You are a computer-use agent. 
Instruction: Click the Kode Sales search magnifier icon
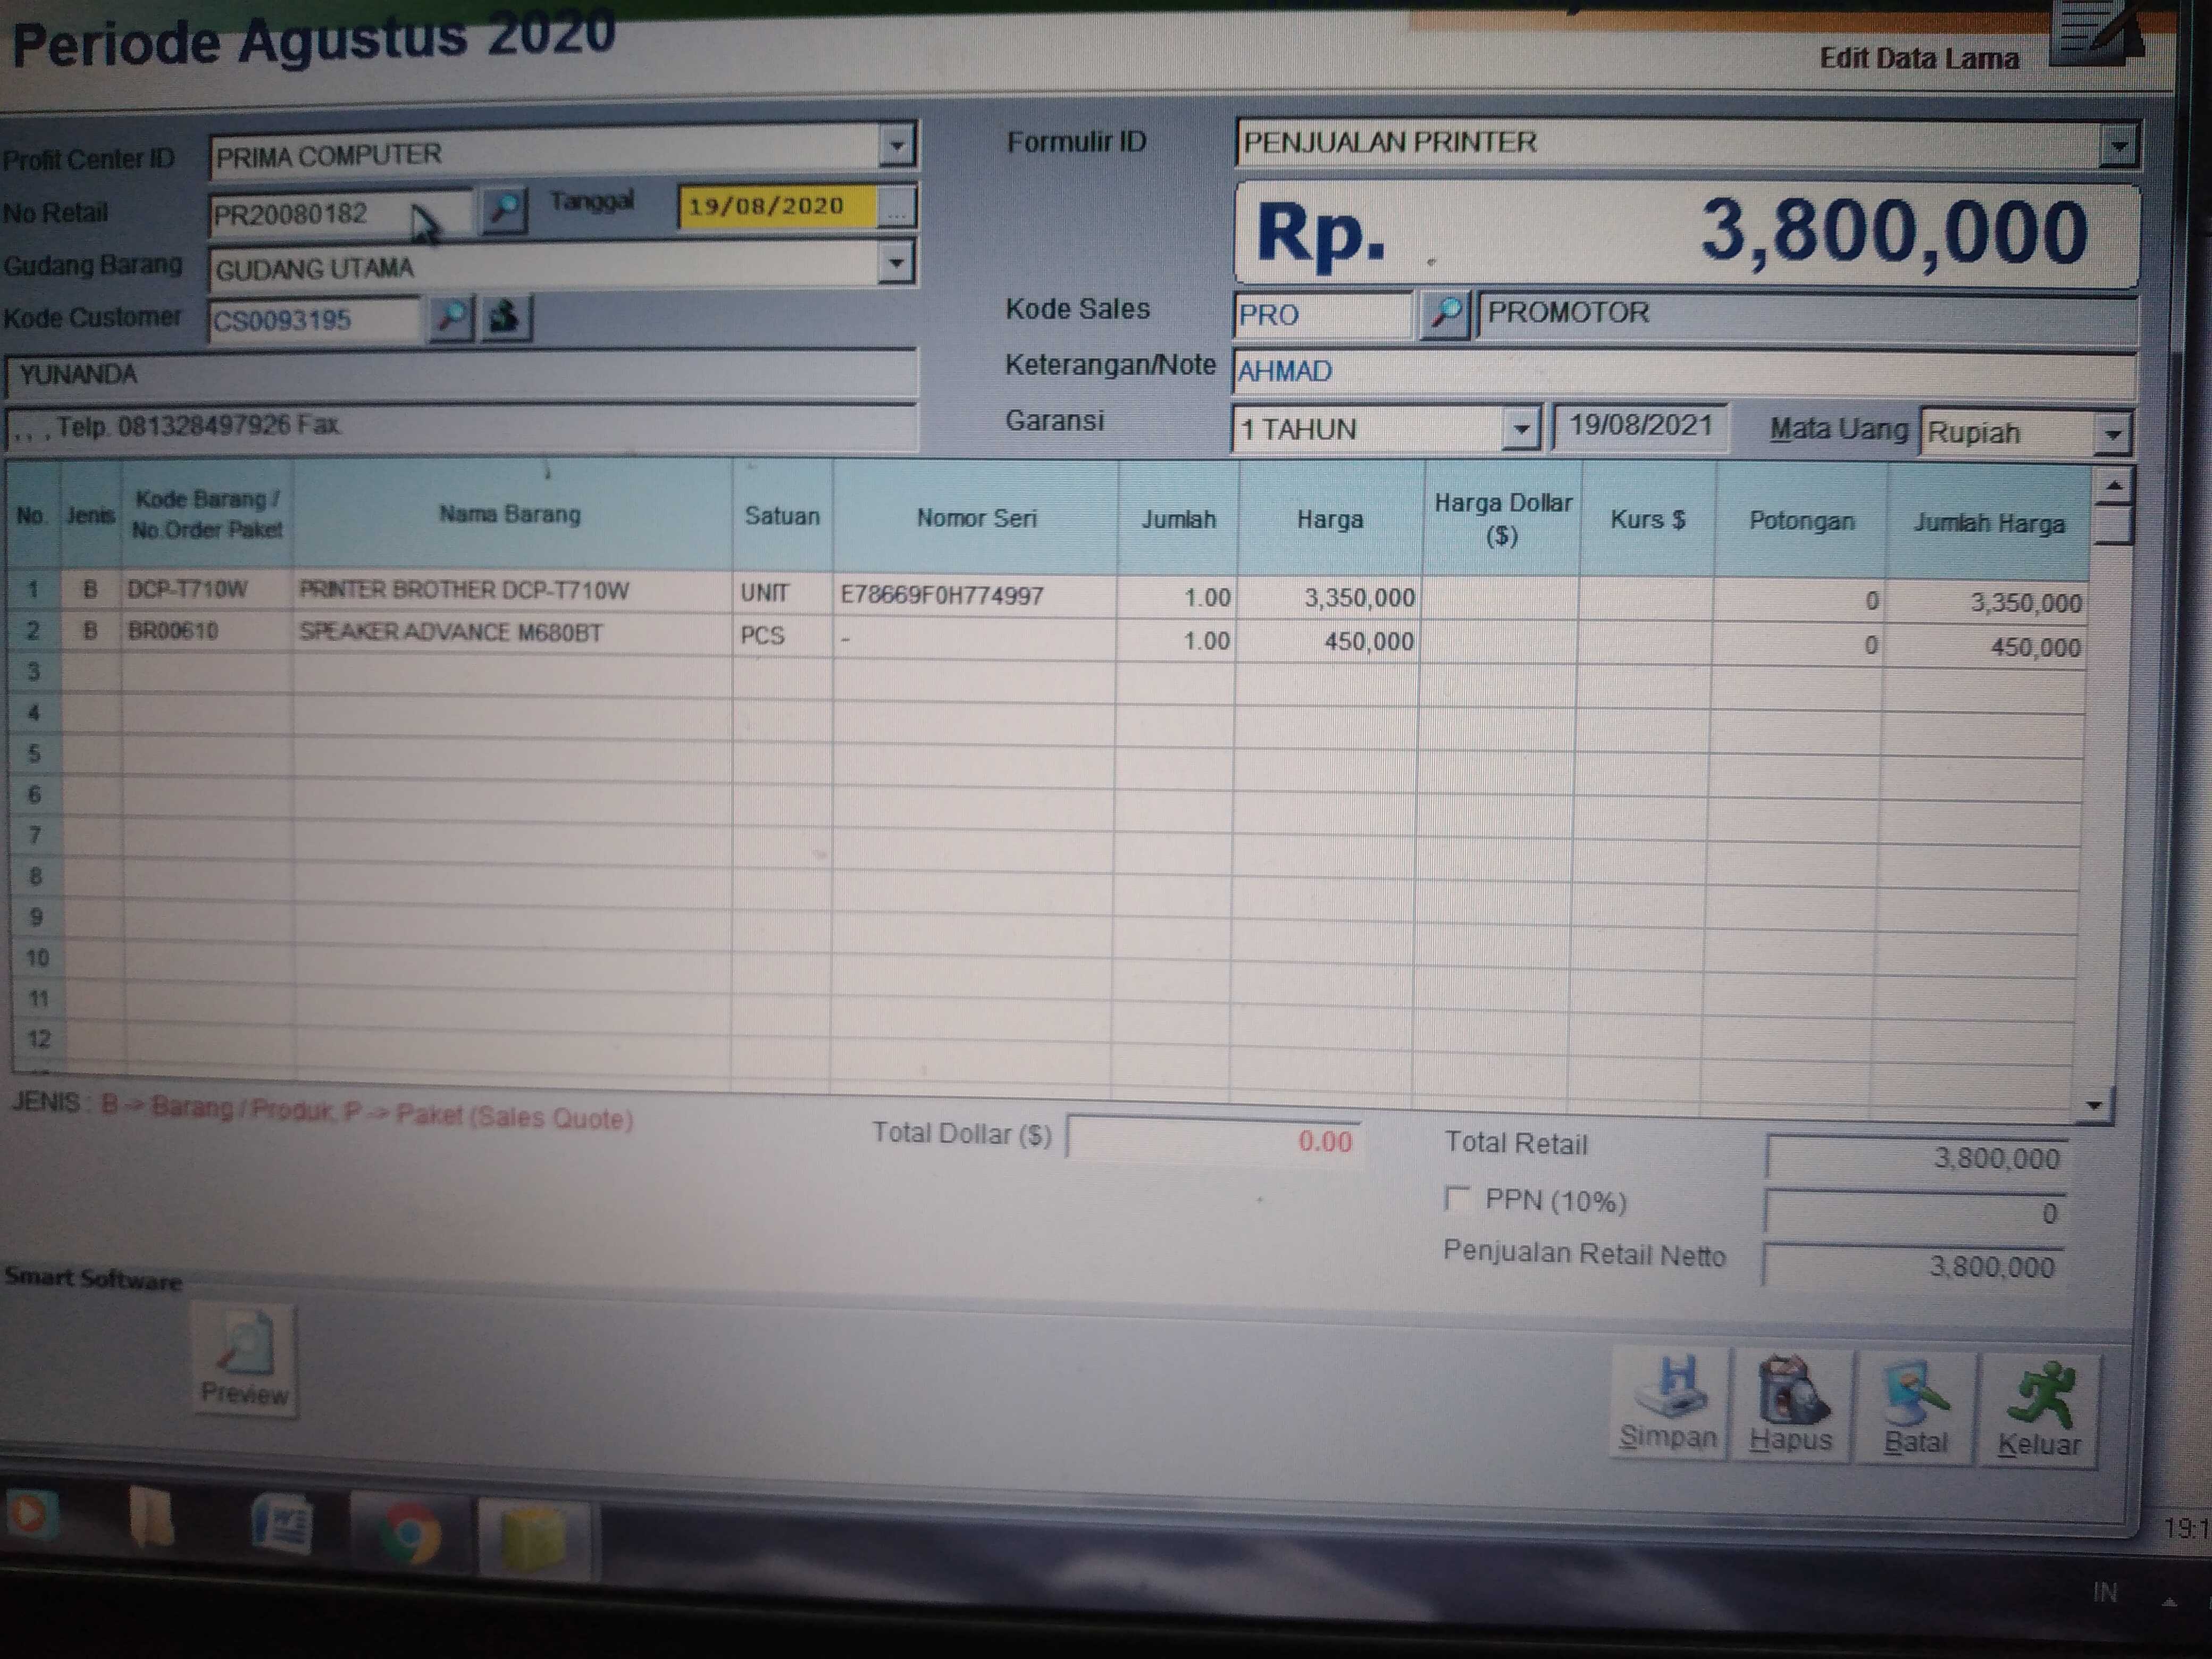pyautogui.click(x=1444, y=315)
